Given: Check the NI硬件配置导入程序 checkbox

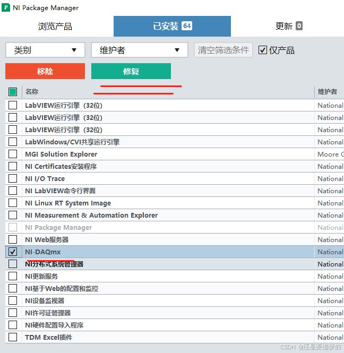Looking at the screenshot, I should (x=13, y=325).
